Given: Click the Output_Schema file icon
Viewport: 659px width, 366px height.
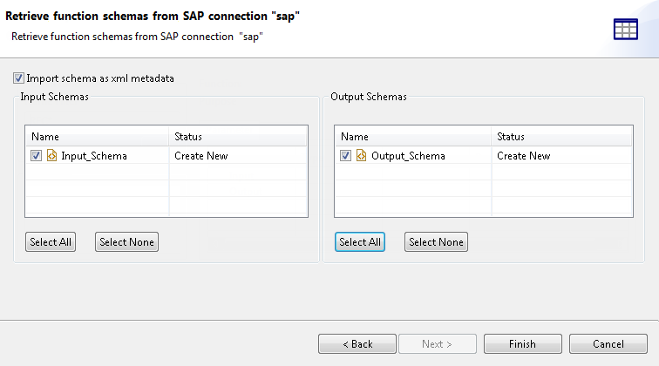Looking at the screenshot, I should pyautogui.click(x=362, y=156).
